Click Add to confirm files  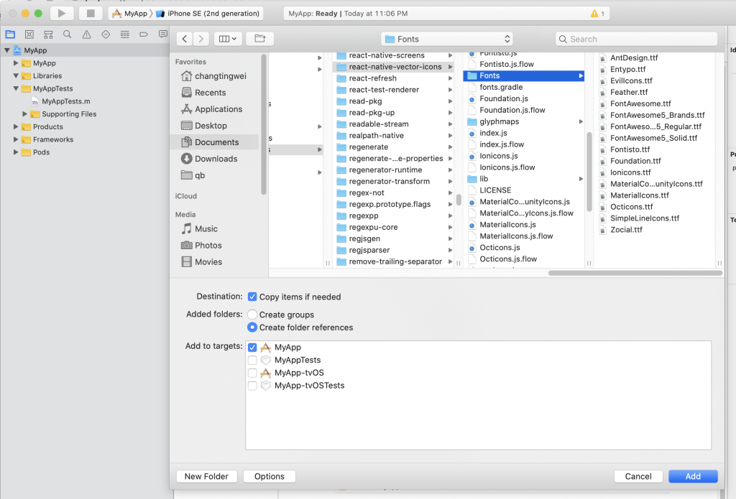pyautogui.click(x=694, y=477)
